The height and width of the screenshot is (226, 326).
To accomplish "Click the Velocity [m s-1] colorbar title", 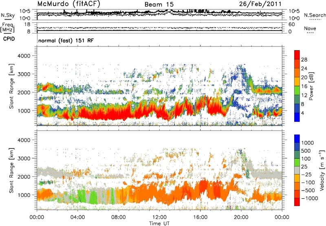I will point(322,170).
